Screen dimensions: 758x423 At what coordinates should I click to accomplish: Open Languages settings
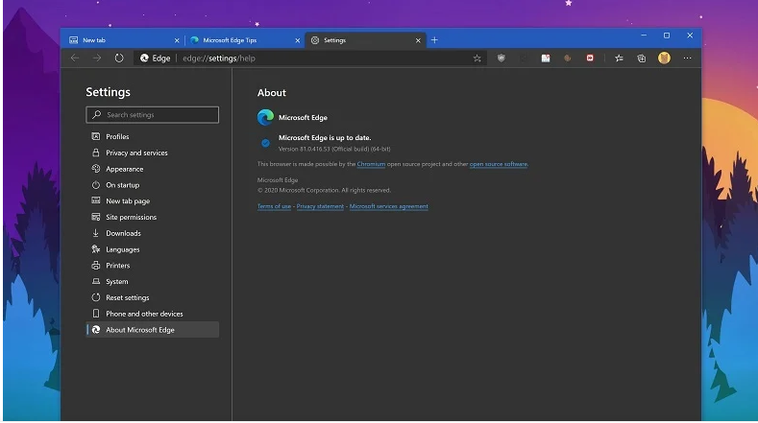pos(153,249)
